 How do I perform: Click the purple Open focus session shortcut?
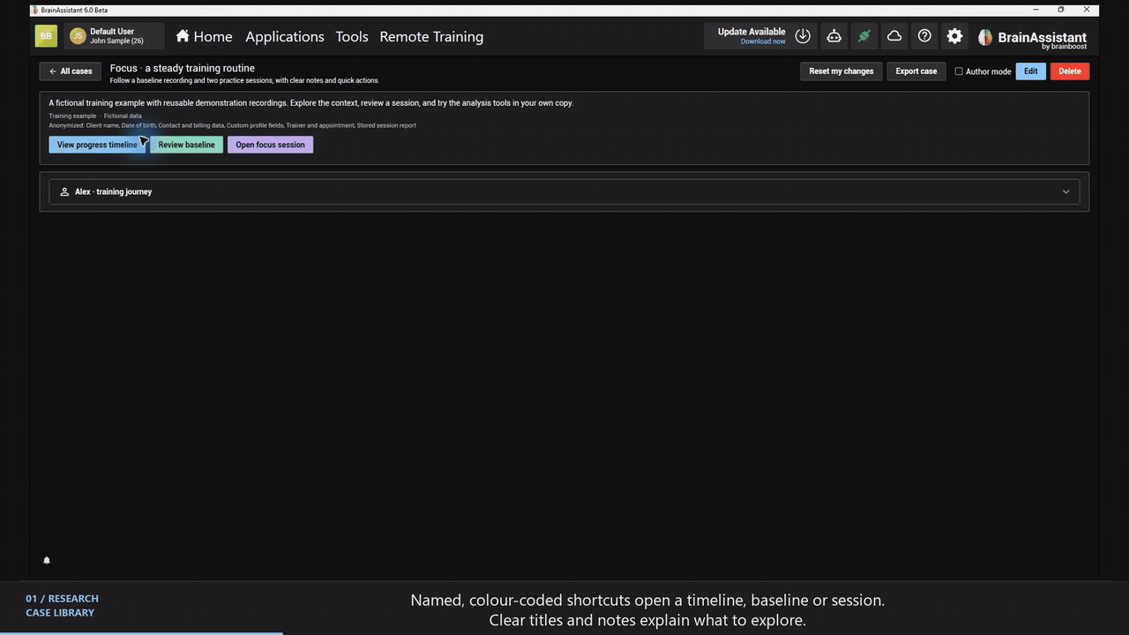[x=270, y=145]
